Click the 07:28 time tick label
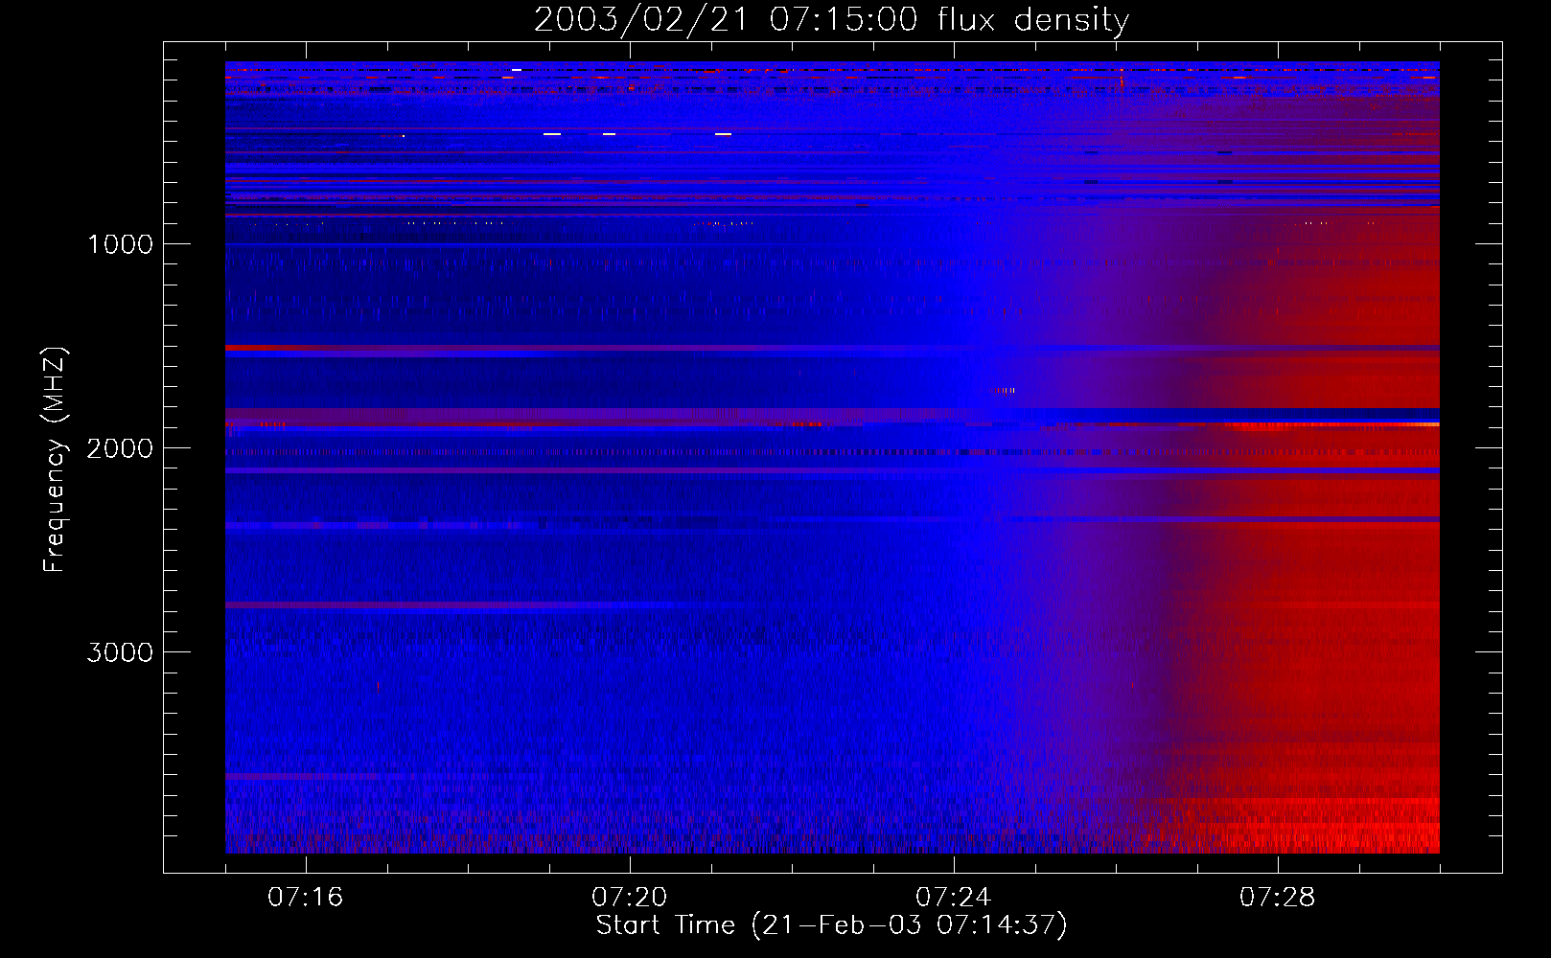 1277,898
